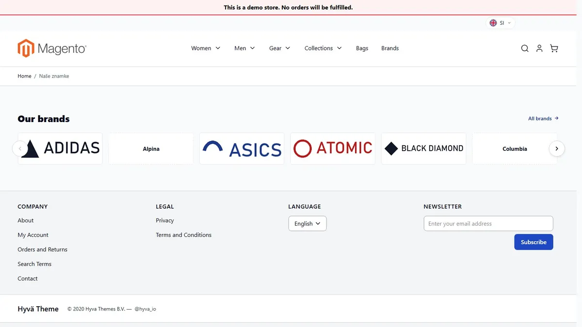Select the Alpina brand card
This screenshot has width=582, height=327.
tap(151, 149)
